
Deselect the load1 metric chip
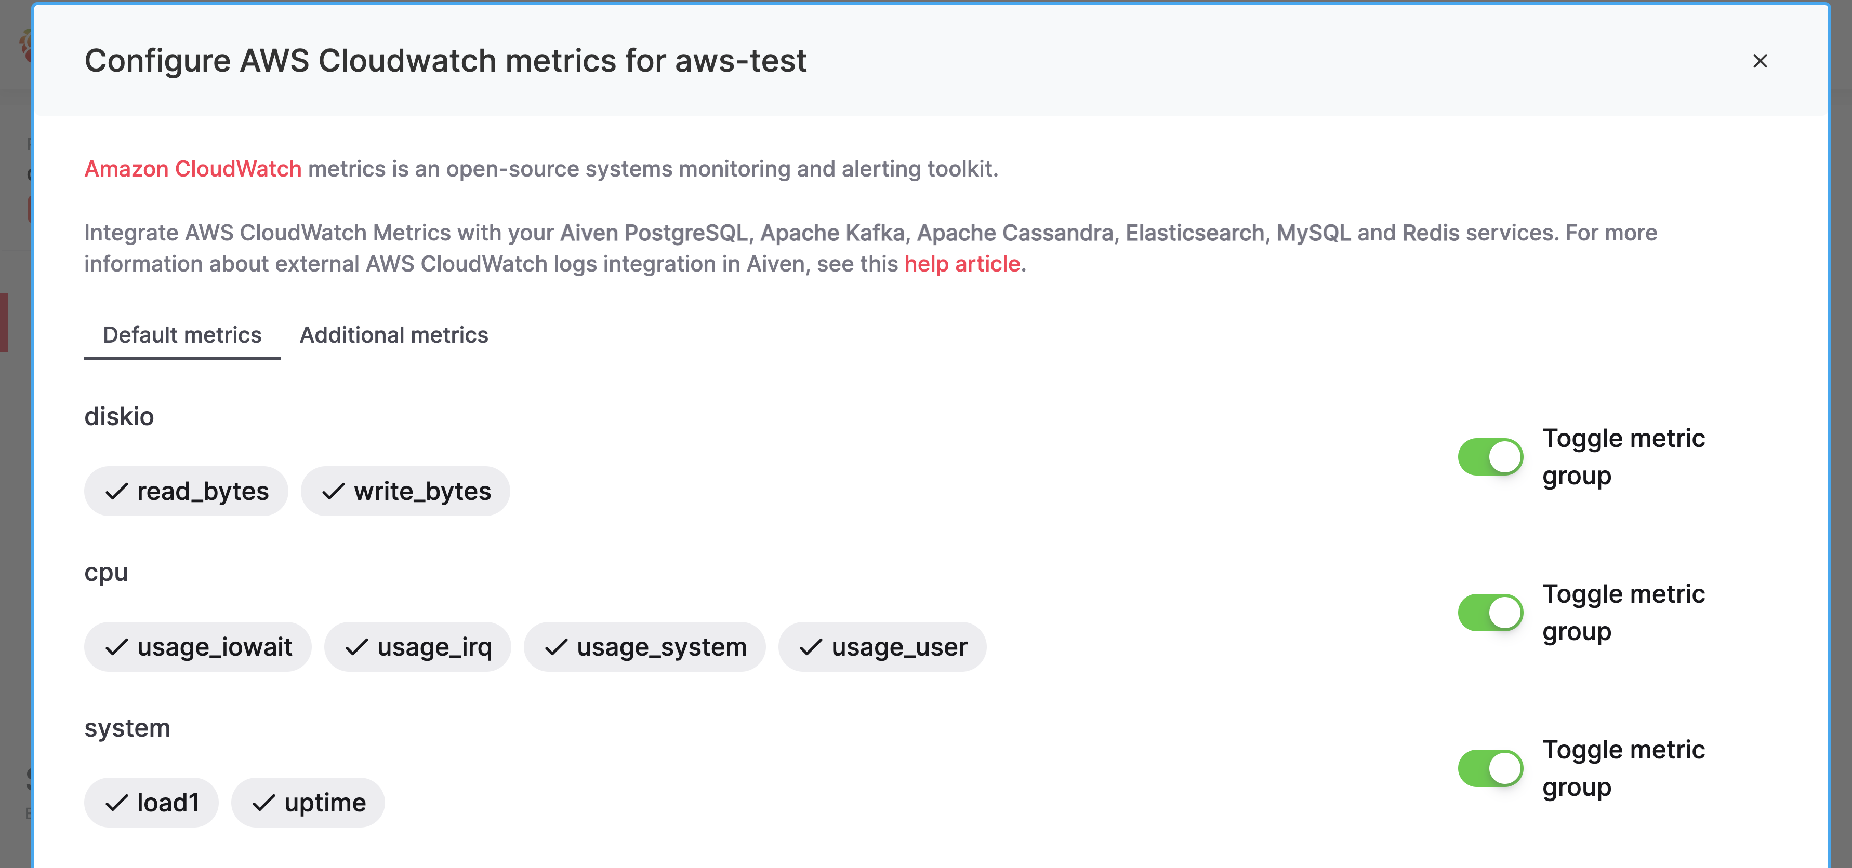tap(151, 803)
